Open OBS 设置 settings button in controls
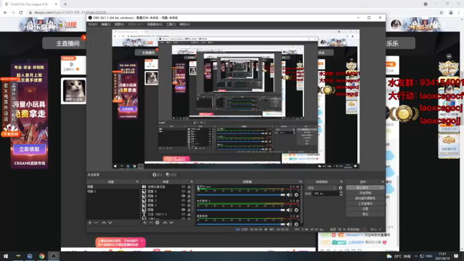This screenshot has width=464, height=261. 365,209
